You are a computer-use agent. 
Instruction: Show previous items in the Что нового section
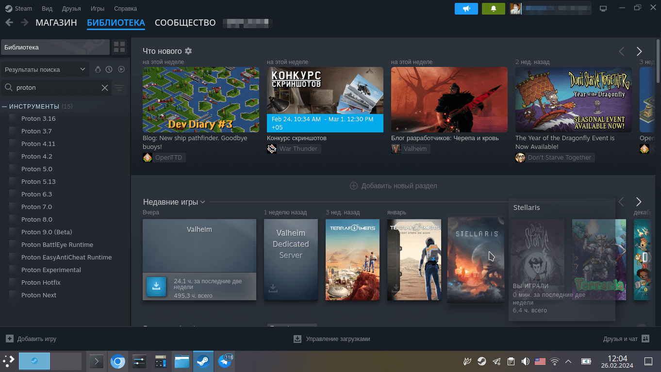(621, 51)
